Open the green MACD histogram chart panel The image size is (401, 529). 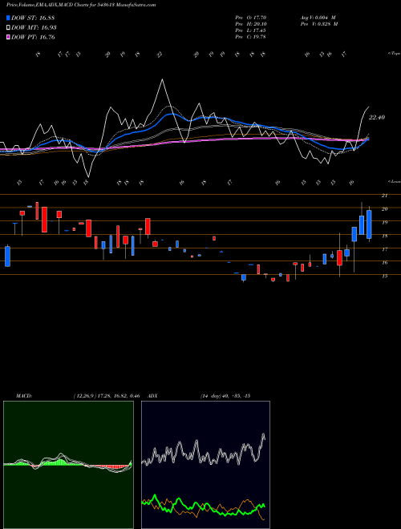click(x=68, y=465)
